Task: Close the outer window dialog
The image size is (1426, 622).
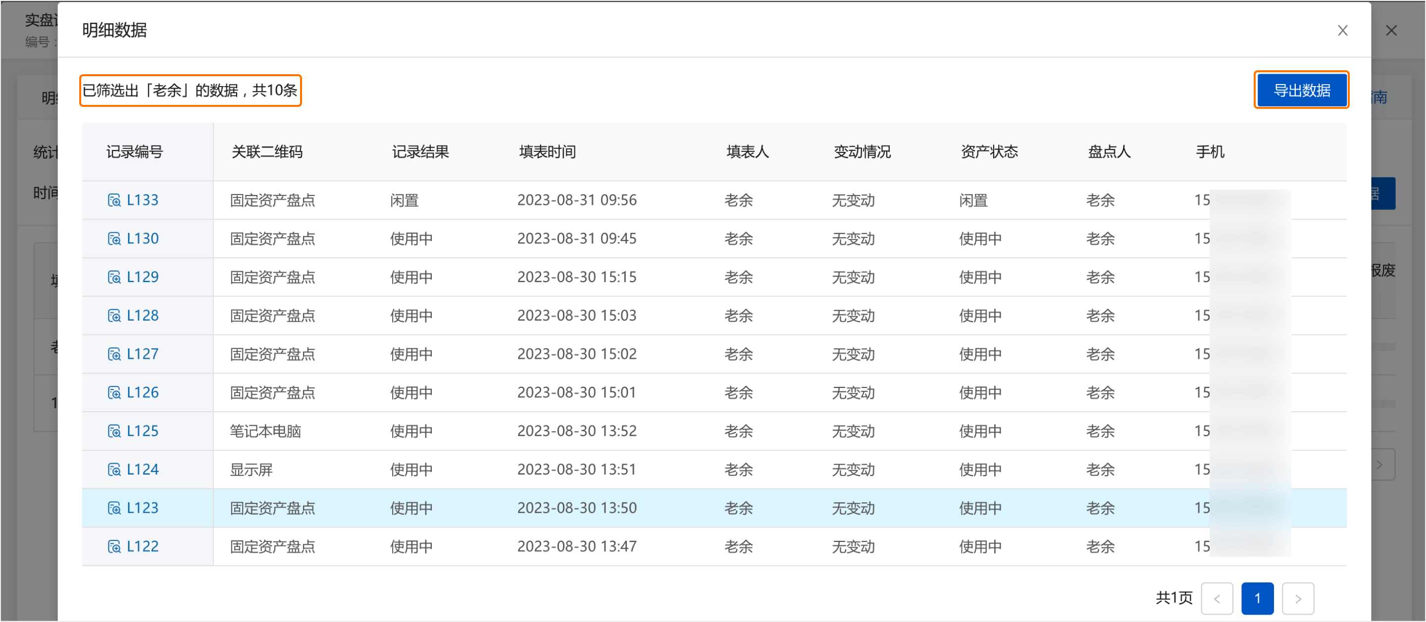Action: click(1392, 31)
